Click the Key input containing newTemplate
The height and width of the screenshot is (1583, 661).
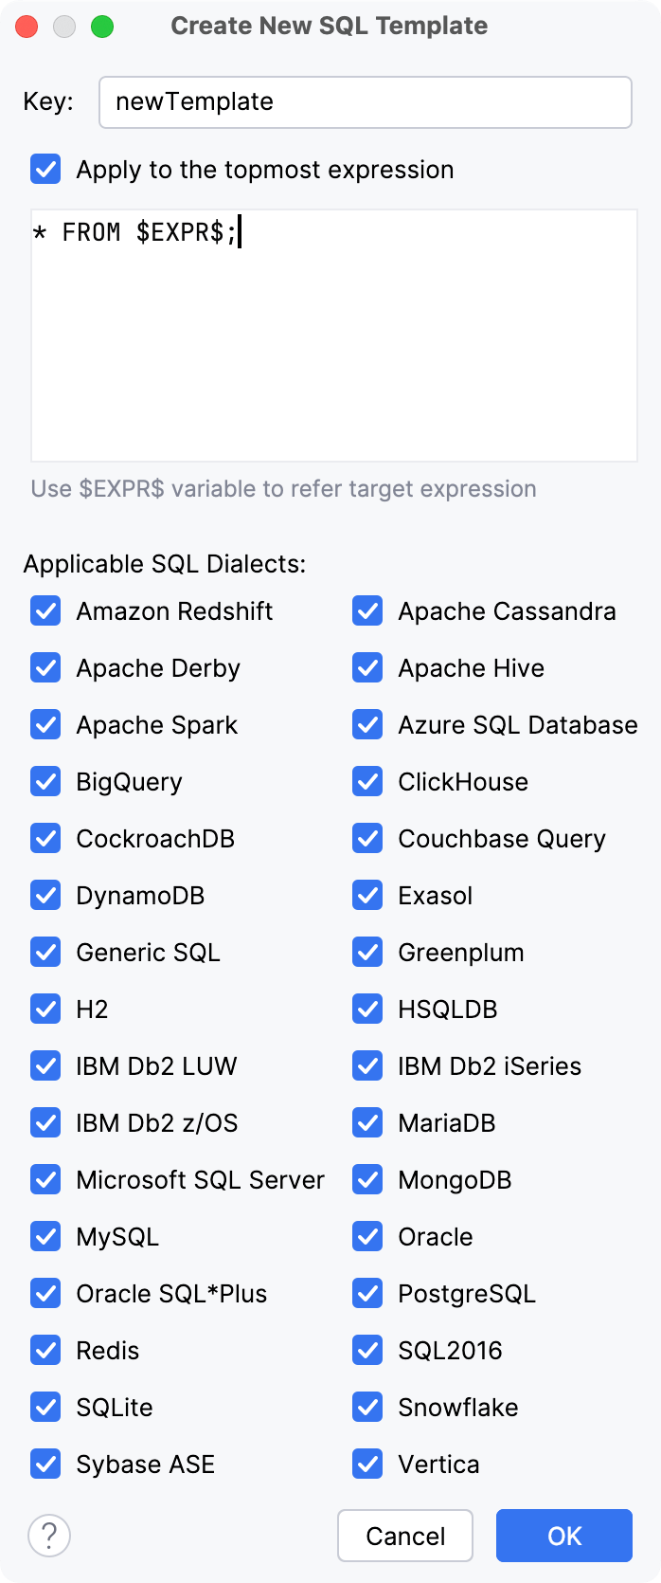pyautogui.click(x=366, y=101)
